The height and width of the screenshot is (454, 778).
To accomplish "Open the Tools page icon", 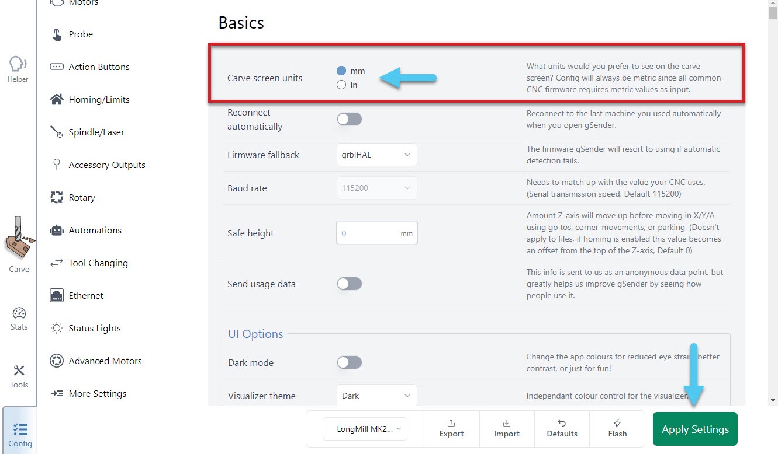I will coord(19,371).
